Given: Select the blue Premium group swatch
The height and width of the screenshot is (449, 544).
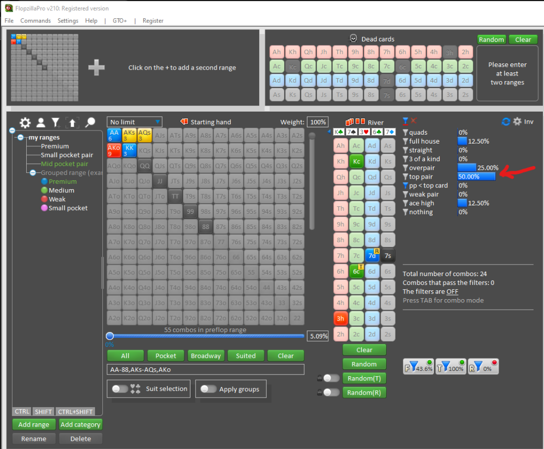Looking at the screenshot, I should (x=45, y=181).
